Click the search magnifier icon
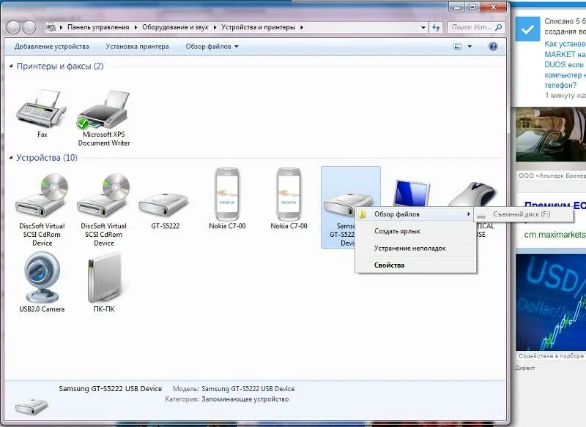The height and width of the screenshot is (427, 586). pyautogui.click(x=498, y=27)
